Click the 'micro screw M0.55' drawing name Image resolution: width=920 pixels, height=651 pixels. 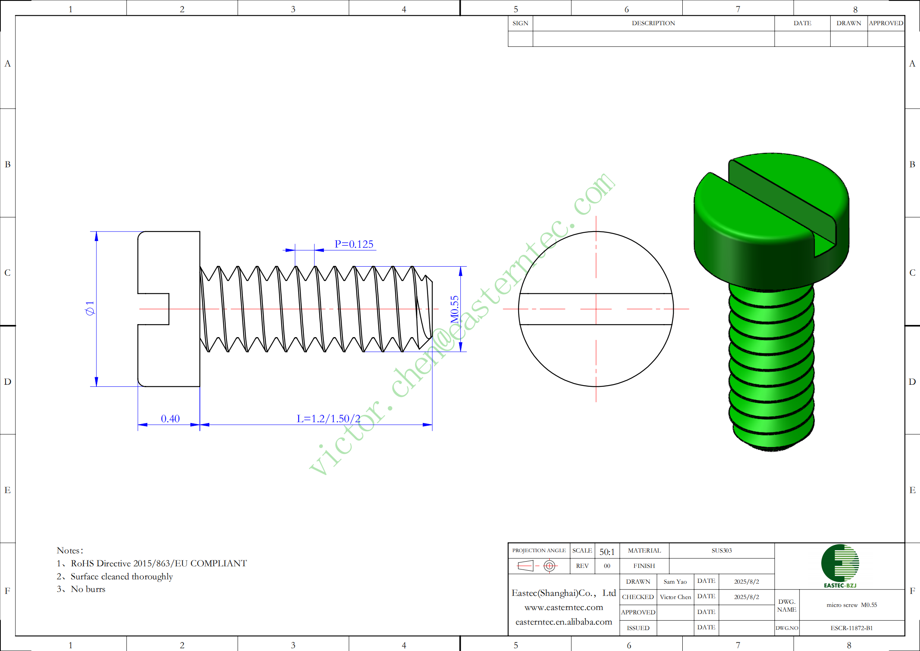point(852,605)
